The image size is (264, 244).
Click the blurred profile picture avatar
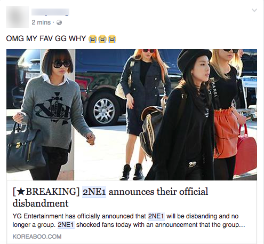17,17
